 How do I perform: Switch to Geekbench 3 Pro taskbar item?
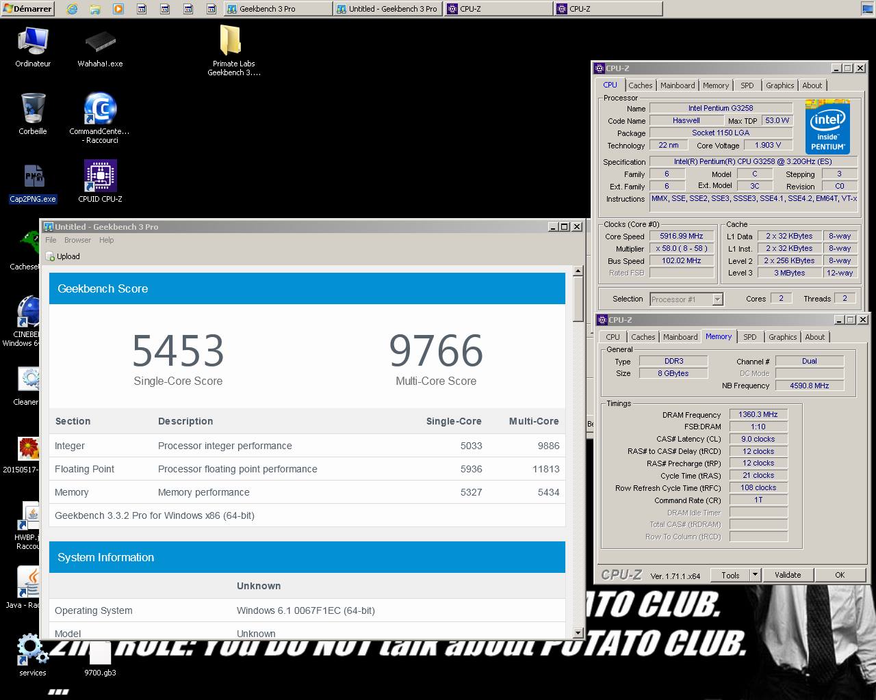pyautogui.click(x=278, y=9)
